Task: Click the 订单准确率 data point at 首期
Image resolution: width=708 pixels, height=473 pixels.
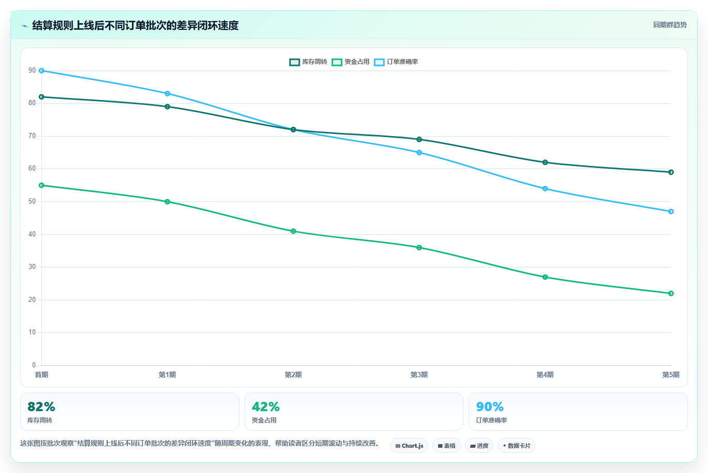Action: (x=41, y=71)
